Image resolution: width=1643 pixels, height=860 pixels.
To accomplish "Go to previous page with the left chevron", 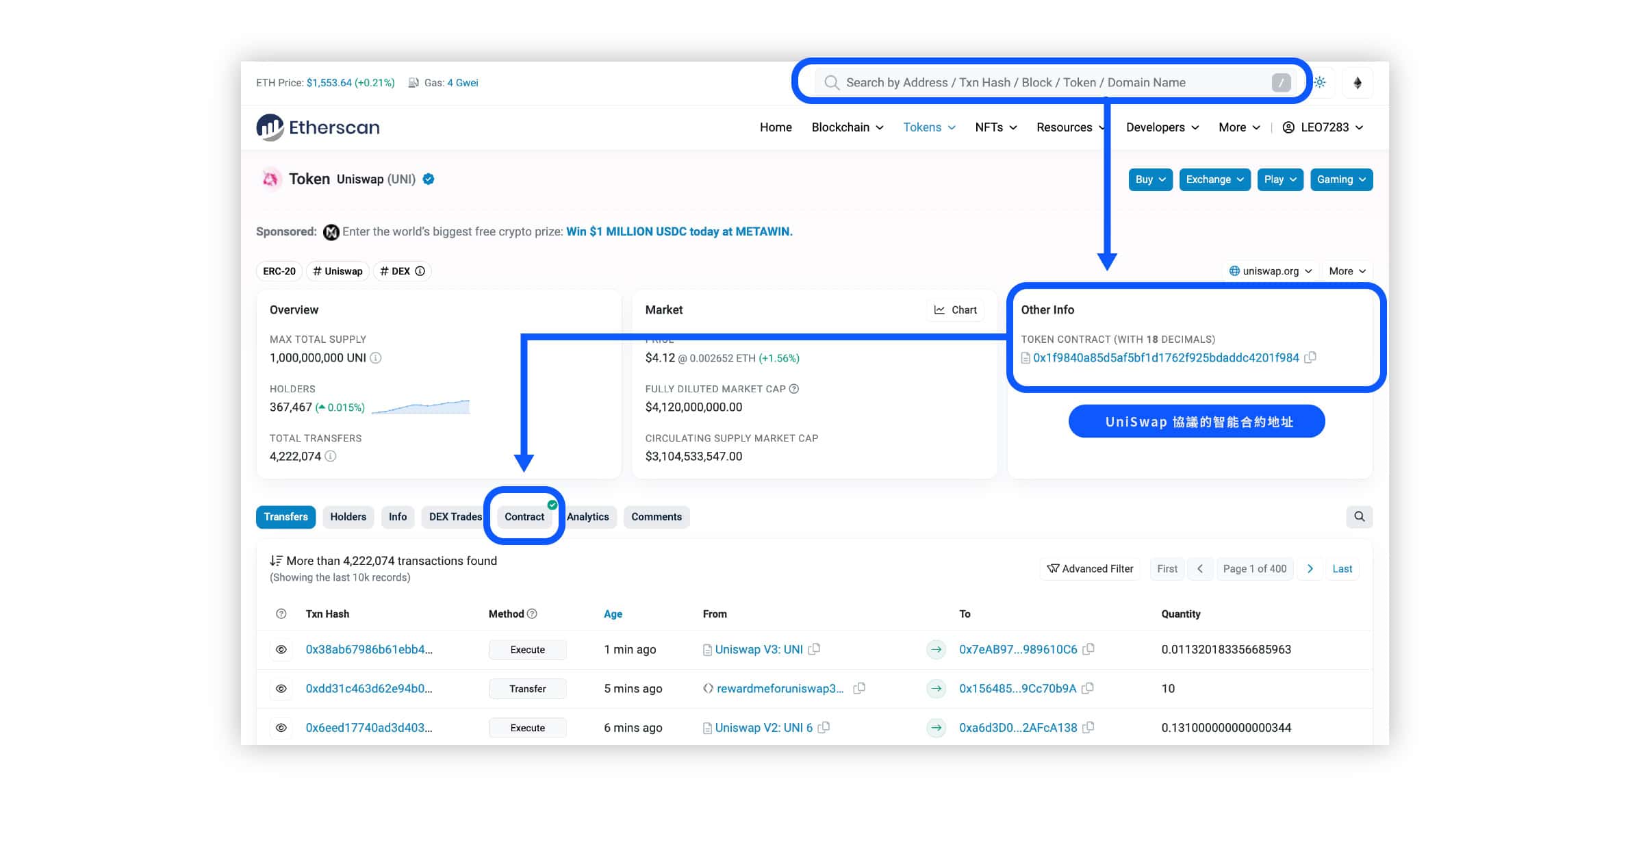I will (1200, 569).
